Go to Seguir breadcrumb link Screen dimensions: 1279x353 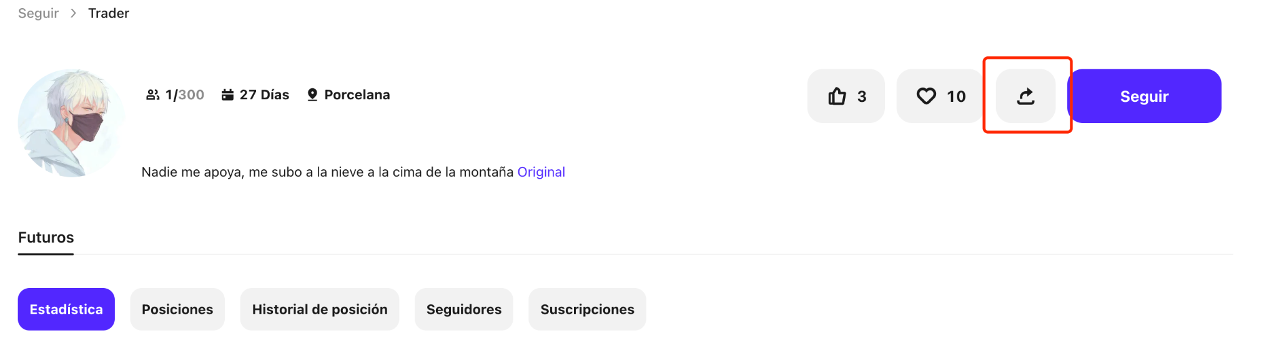coord(38,13)
